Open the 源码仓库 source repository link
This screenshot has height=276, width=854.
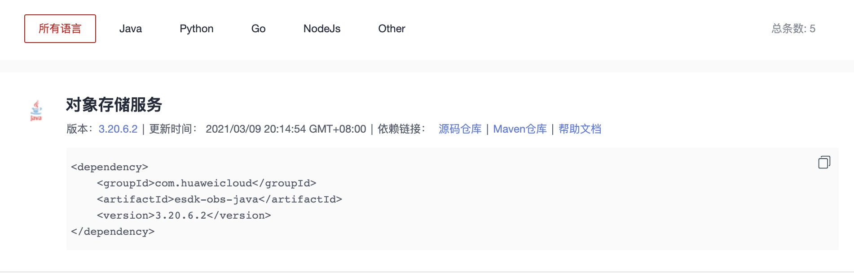(459, 129)
